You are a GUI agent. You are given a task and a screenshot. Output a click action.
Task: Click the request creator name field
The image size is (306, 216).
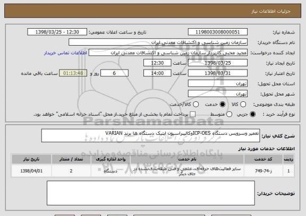[x=168, y=53]
